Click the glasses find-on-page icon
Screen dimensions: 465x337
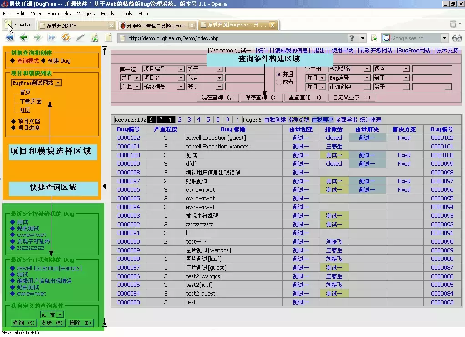(457, 38)
